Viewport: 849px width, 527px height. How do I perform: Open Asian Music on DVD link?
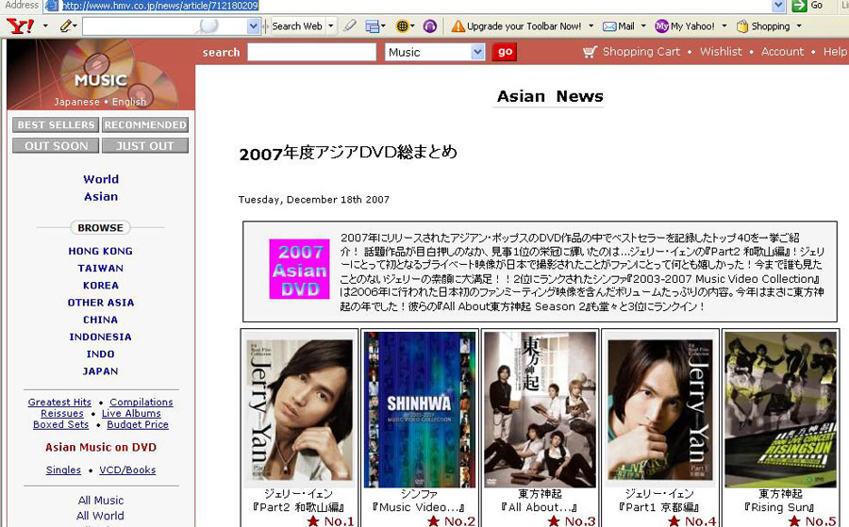(101, 448)
